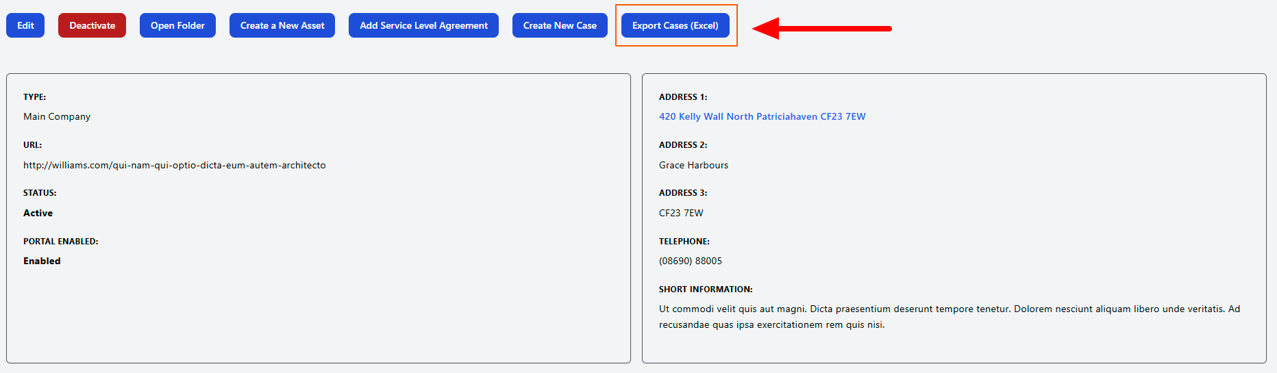Viewport: 1277px width, 373px height.
Task: Click the TELEPHONE label
Action: [x=684, y=241]
